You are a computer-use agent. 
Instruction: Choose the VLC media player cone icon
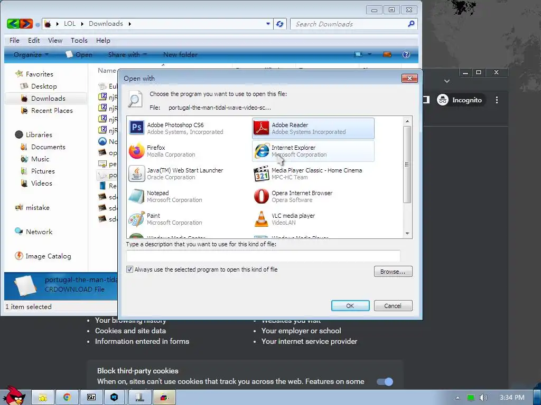262,219
